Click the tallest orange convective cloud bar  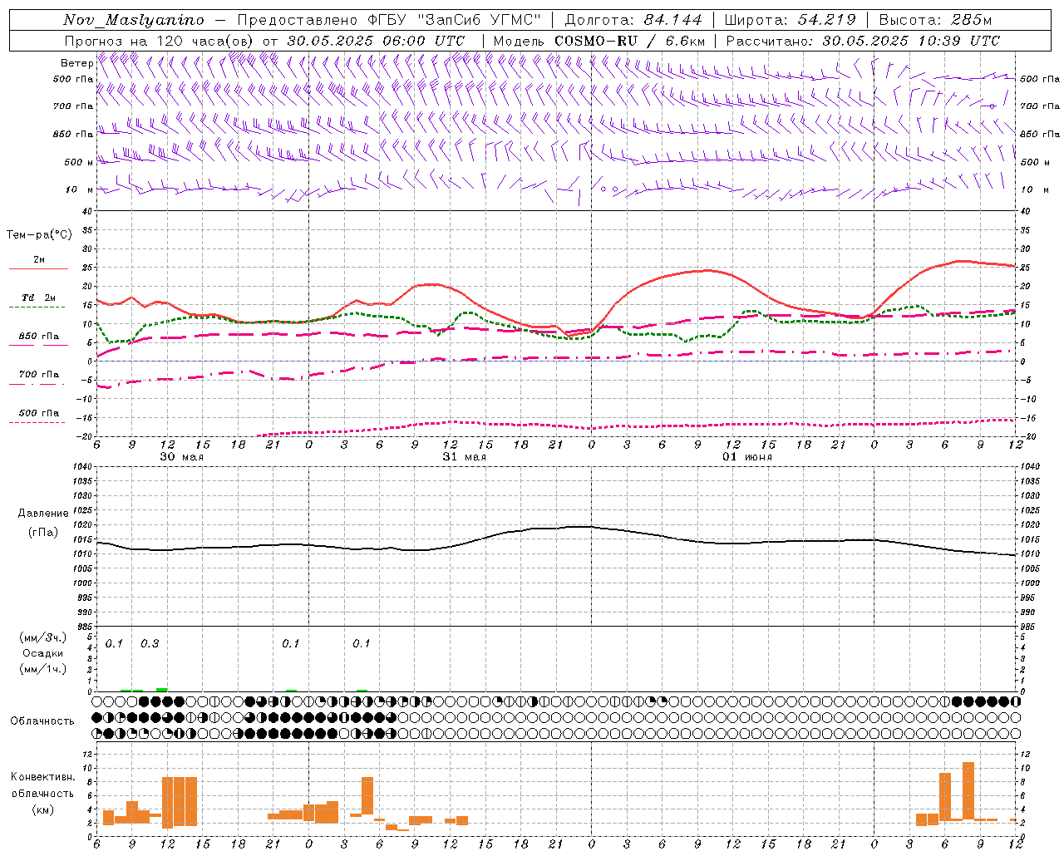968,791
